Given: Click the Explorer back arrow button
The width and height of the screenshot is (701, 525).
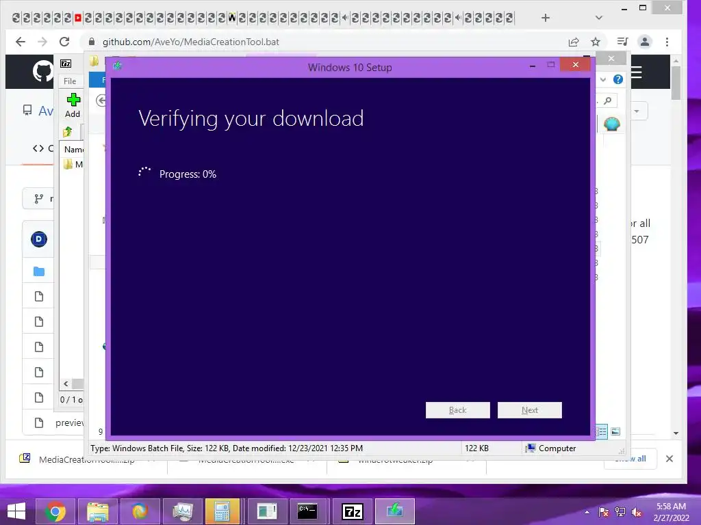Looking at the screenshot, I should [x=101, y=101].
